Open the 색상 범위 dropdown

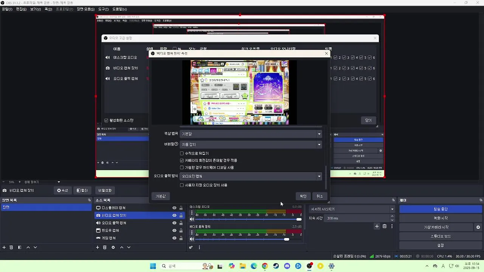[251, 134]
